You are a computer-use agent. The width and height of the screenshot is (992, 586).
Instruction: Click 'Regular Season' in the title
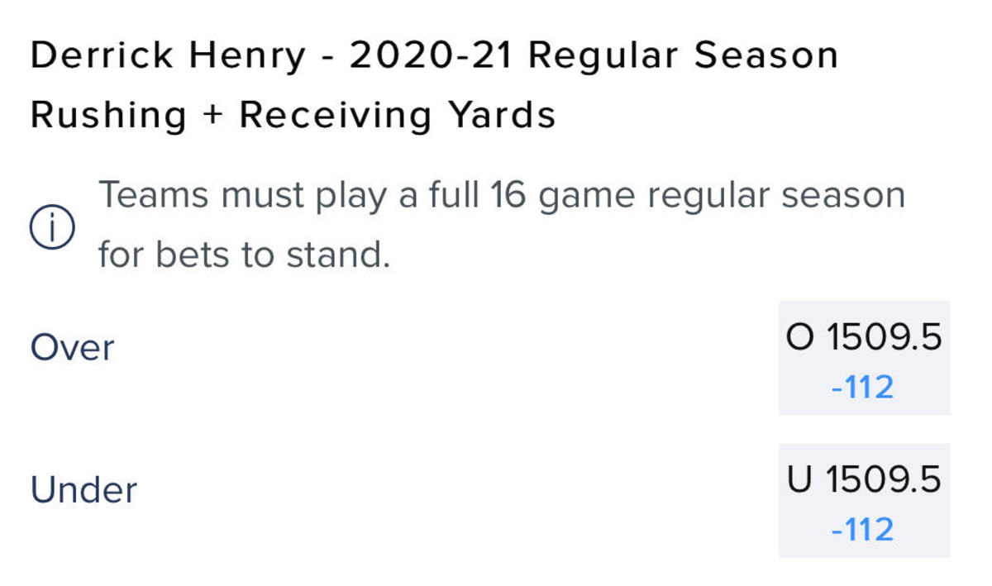pos(683,56)
